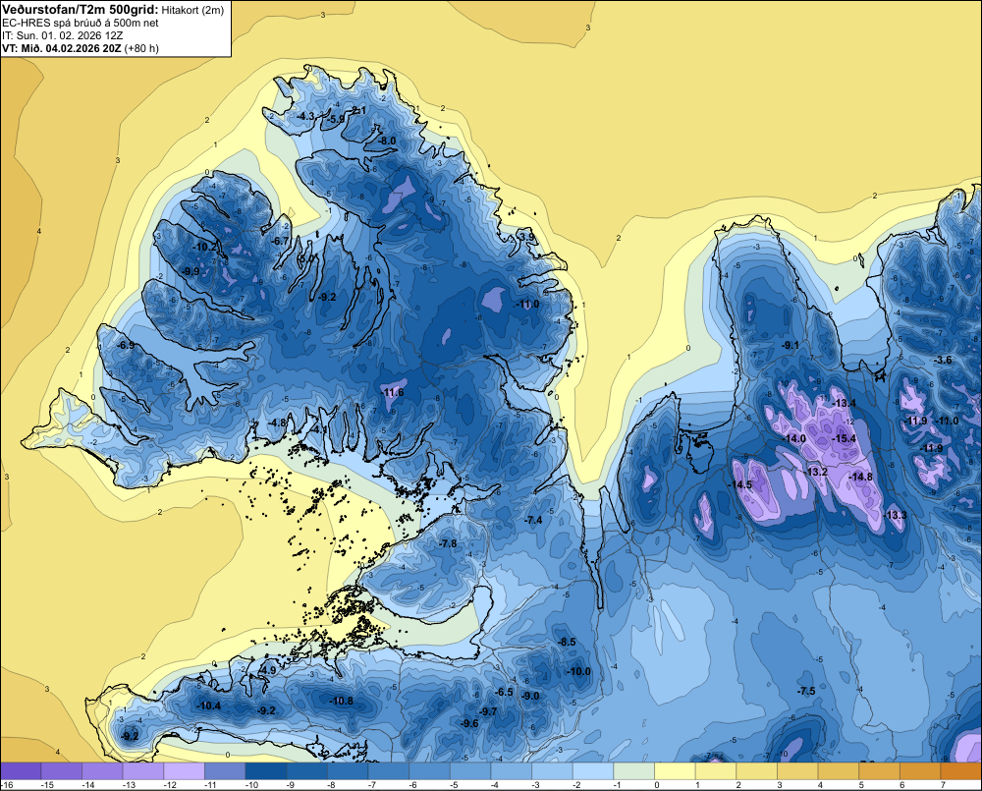Click the -14.8 temperature label

(x=860, y=477)
